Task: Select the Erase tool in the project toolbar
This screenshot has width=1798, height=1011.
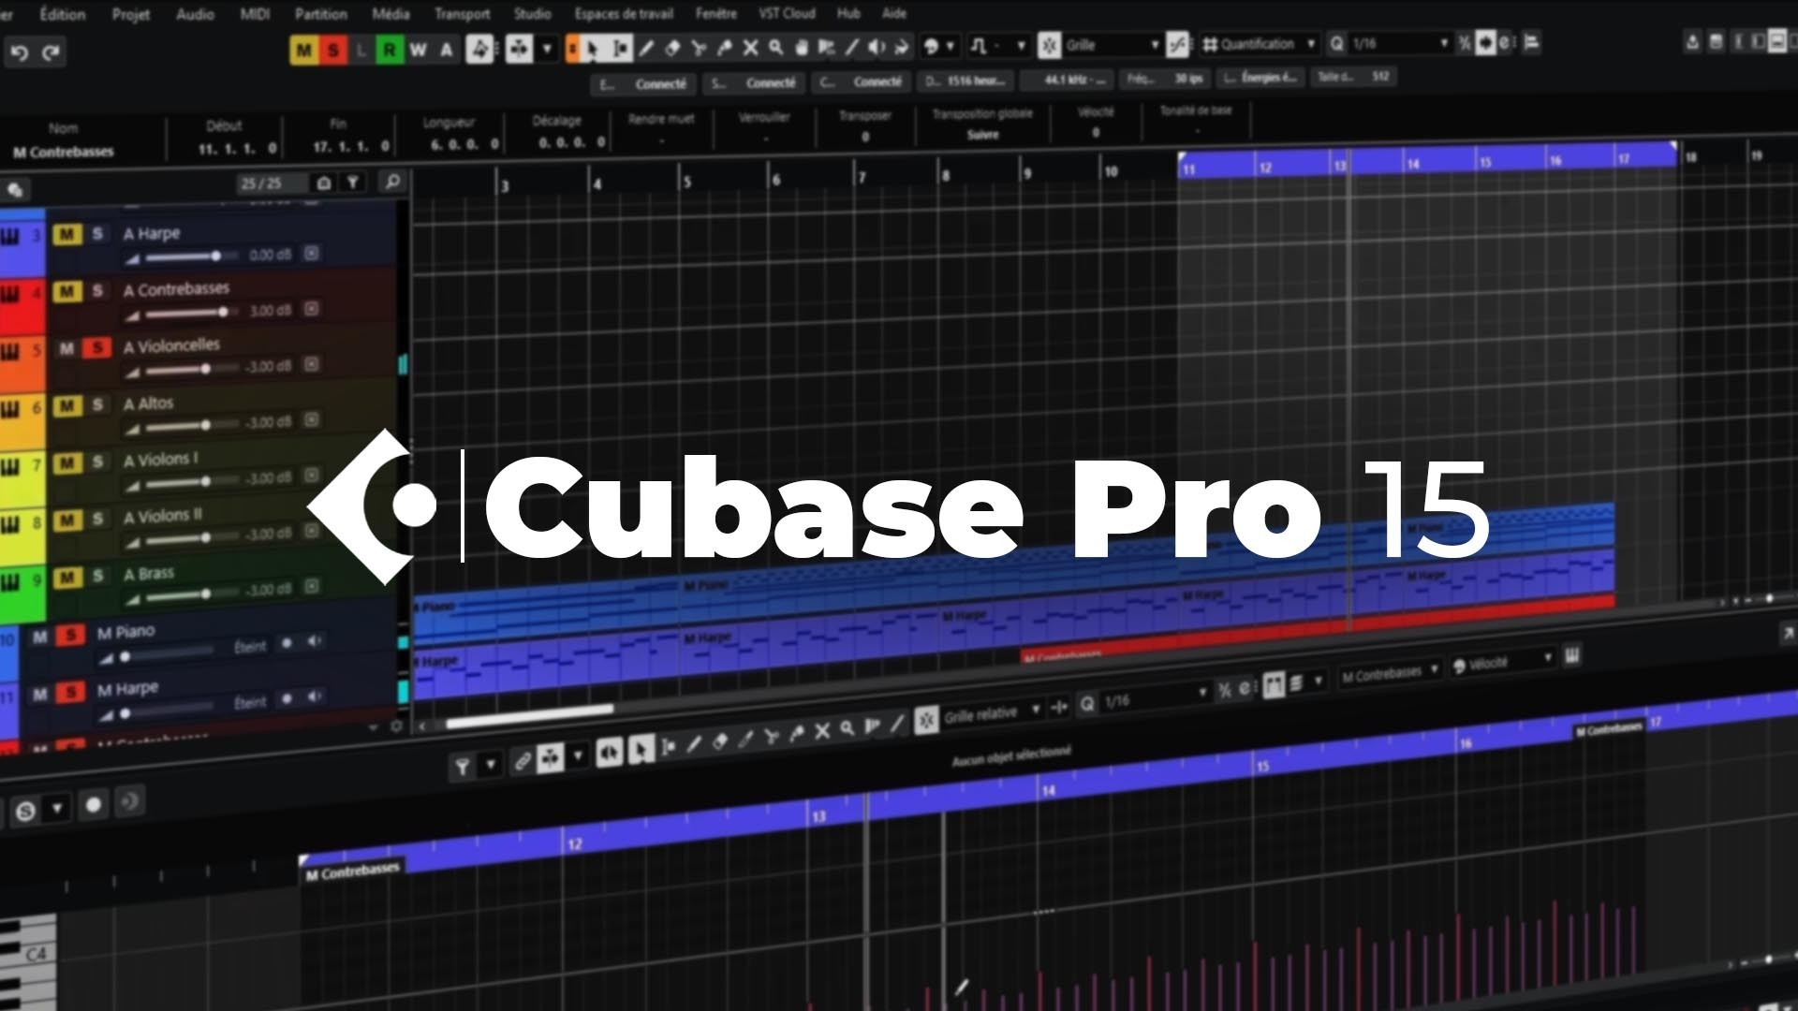Action: [673, 45]
